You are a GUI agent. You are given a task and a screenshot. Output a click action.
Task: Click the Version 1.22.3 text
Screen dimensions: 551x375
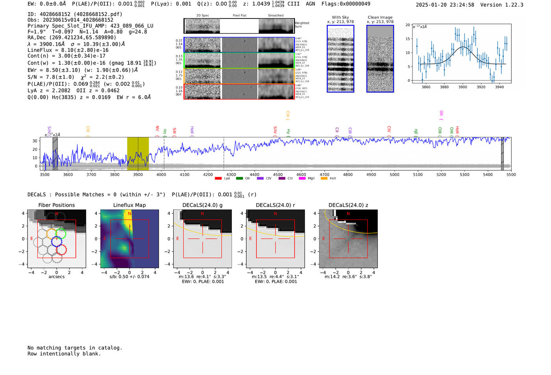tap(502, 5)
